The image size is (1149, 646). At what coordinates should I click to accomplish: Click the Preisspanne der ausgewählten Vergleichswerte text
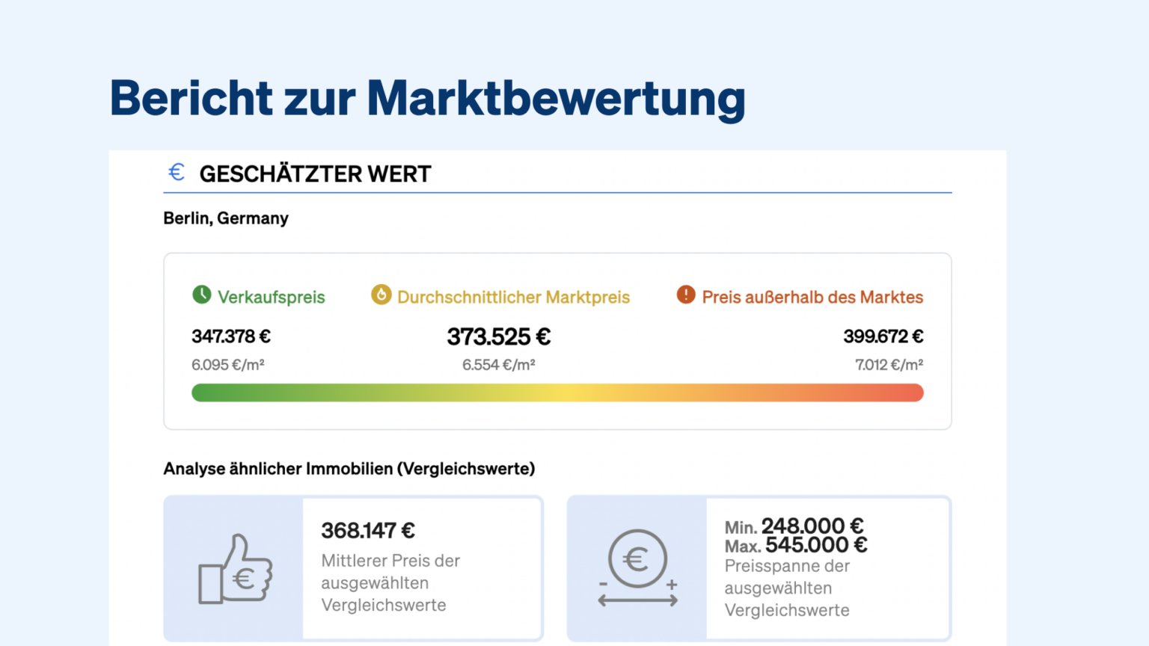click(x=787, y=588)
